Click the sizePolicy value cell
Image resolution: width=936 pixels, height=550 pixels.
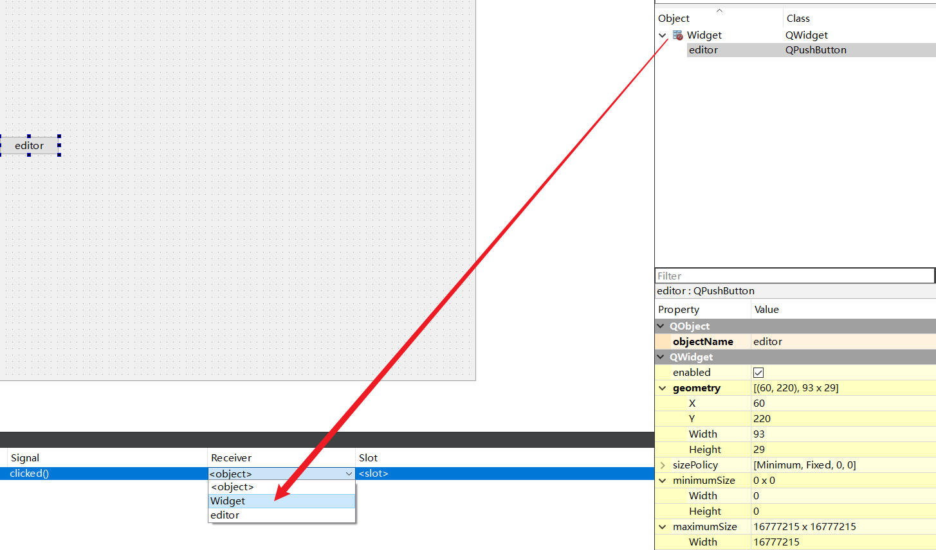(x=843, y=465)
